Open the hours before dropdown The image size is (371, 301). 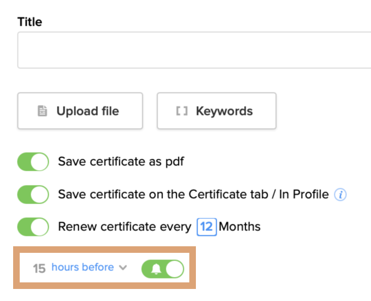click(83, 268)
